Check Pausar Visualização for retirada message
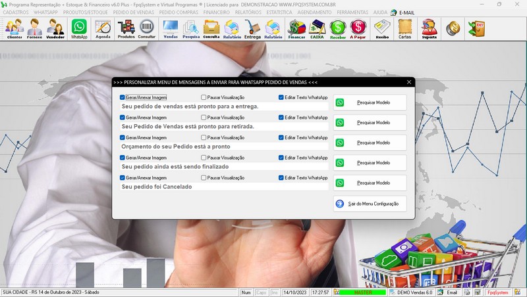This screenshot has width=527, height=297. click(204, 118)
